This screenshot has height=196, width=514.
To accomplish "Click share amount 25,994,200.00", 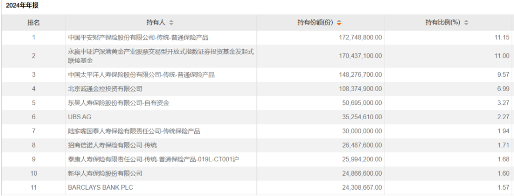I will 362,159.
